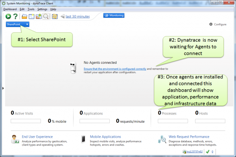Click the Applications progress bar
236x157 pixels.
pyautogui.click(x=94, y=121)
